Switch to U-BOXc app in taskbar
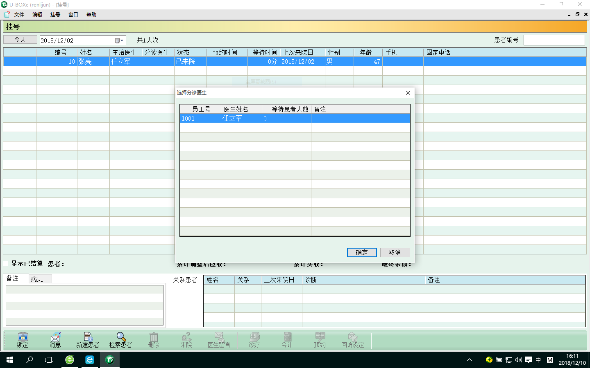The height and width of the screenshot is (368, 590). 109,360
